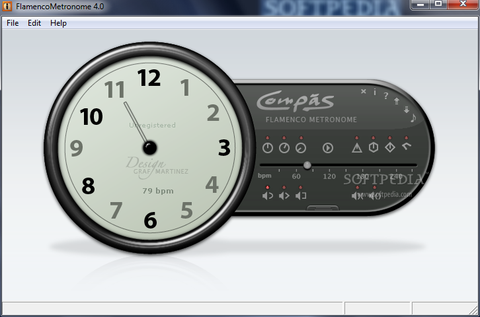Click the number 8 on the clock face
480x317 pixels.
[x=88, y=186]
